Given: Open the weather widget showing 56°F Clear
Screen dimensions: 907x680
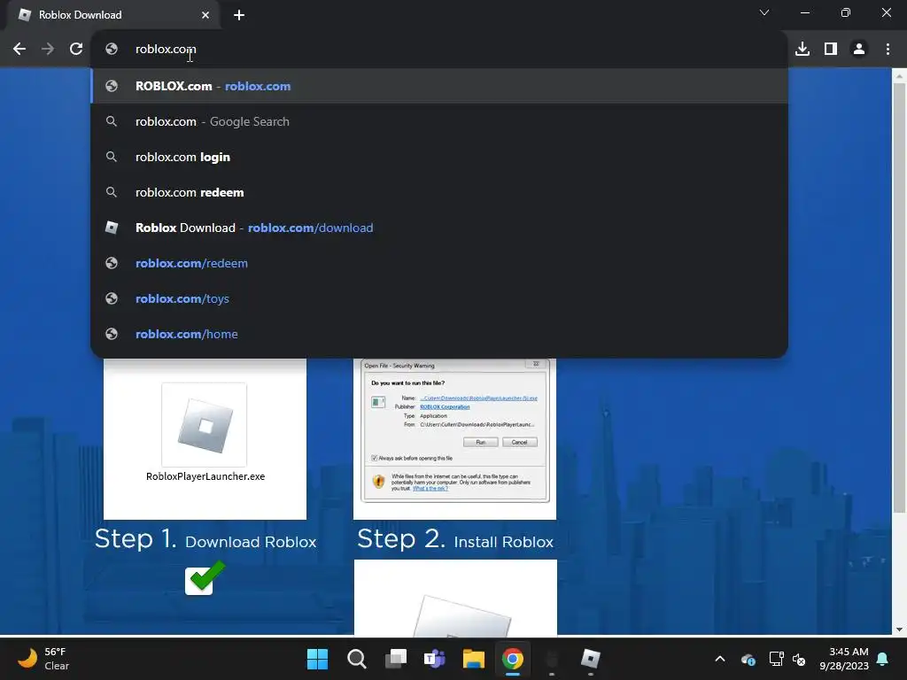Looking at the screenshot, I should [44, 659].
